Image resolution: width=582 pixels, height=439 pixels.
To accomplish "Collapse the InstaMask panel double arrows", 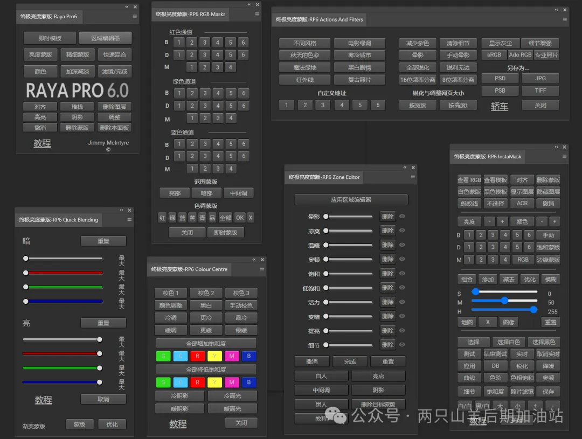I will pyautogui.click(x=556, y=147).
